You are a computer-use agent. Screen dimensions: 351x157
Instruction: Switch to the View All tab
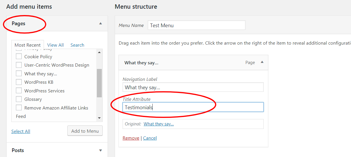[x=56, y=45]
